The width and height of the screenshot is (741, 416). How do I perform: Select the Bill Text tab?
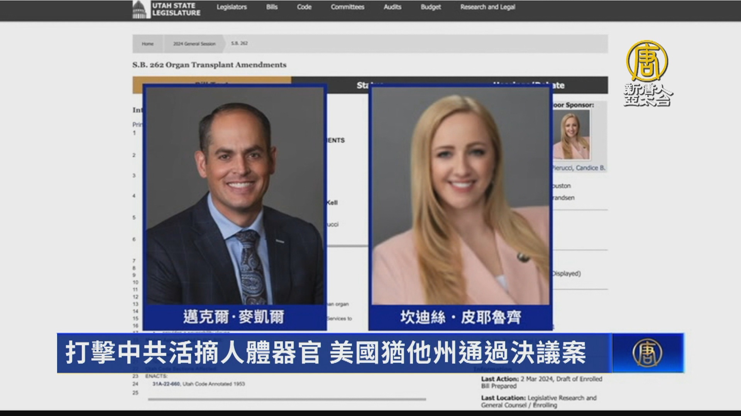point(211,81)
